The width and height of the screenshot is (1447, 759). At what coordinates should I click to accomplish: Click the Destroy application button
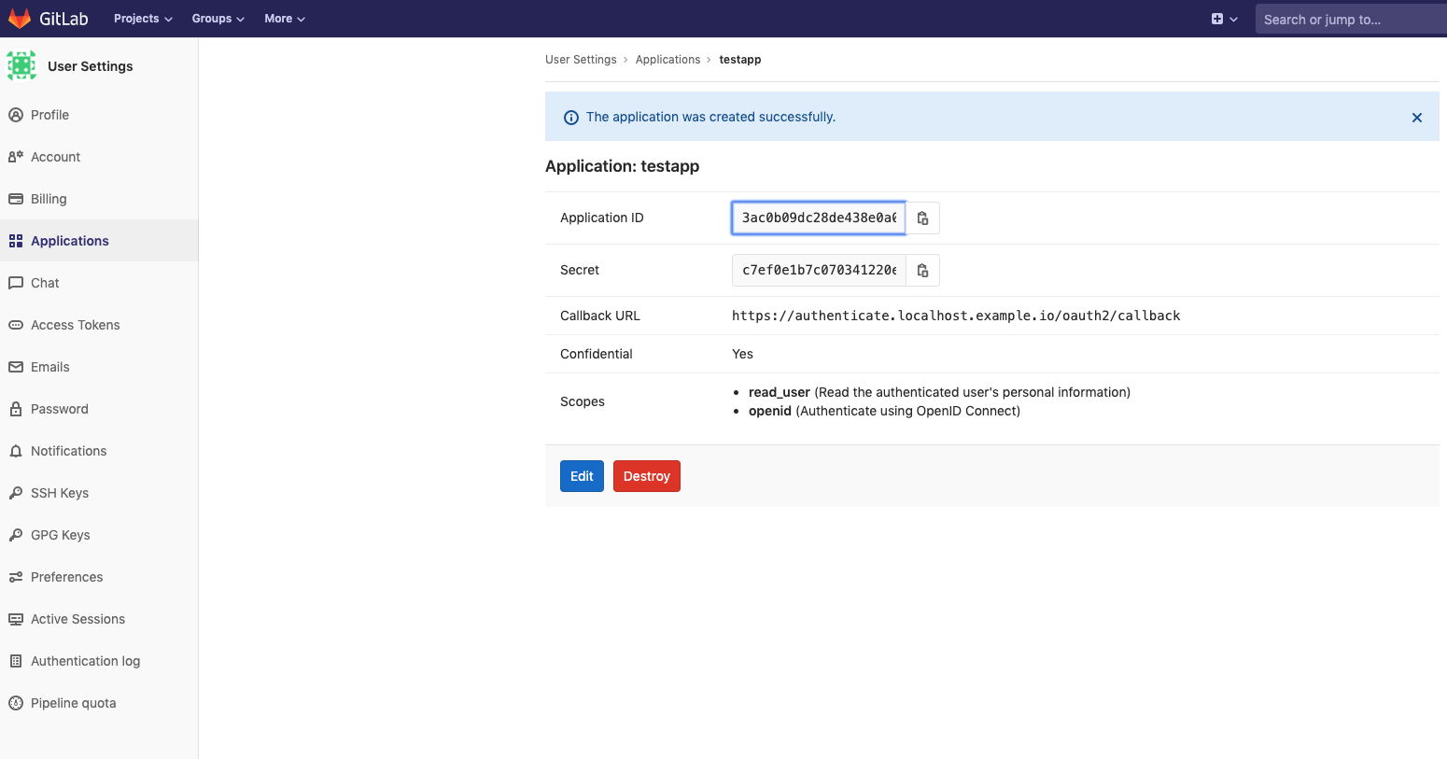click(x=647, y=476)
